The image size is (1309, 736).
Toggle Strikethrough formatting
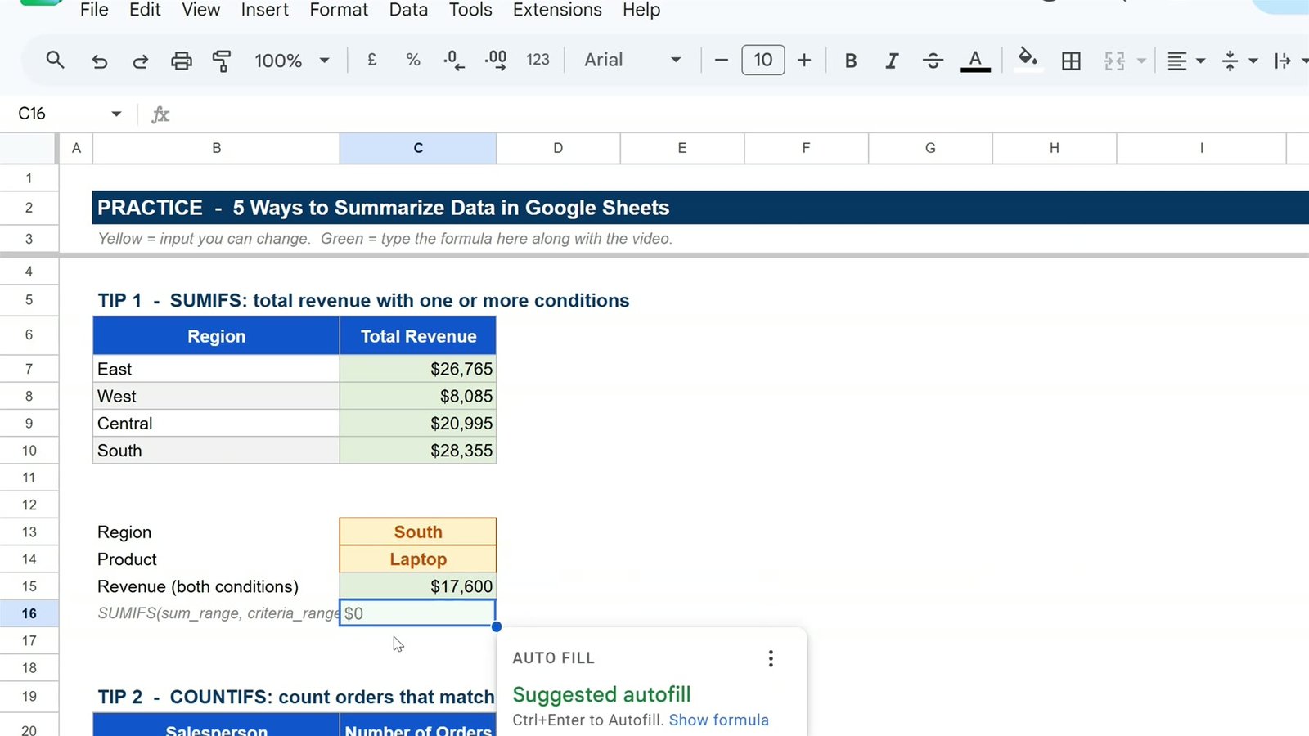coord(933,61)
